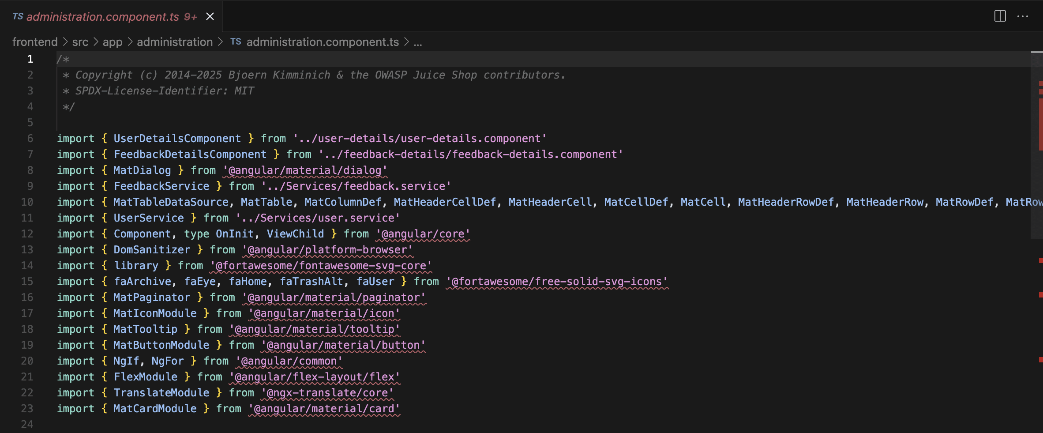
Task: Click the MatCardModule identifier
Action: (x=155, y=409)
